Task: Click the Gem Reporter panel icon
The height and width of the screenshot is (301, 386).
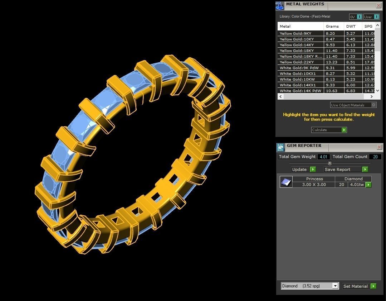Action: pyautogui.click(x=280, y=147)
